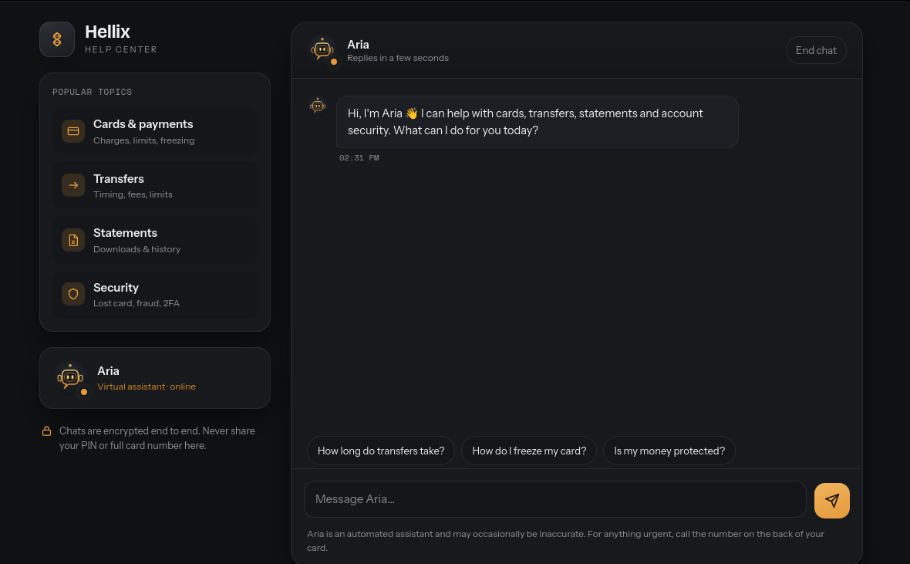This screenshot has width=910, height=564.
Task: Click Aria's robot avatar in the chat header
Action: coord(322,50)
